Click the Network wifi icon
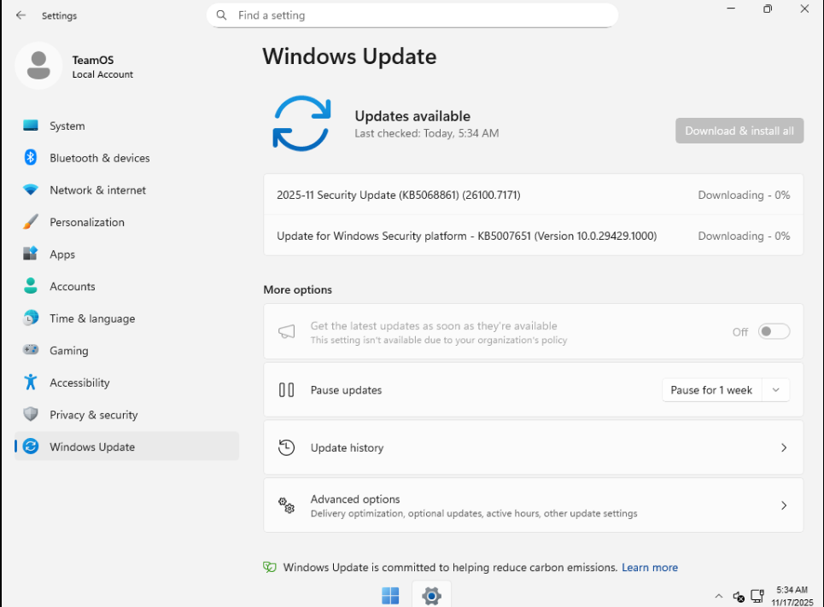The height and width of the screenshot is (607, 824). tap(31, 190)
